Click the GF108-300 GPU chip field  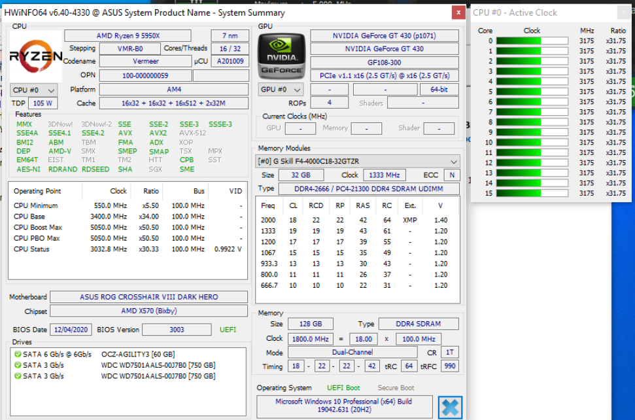[385, 62]
